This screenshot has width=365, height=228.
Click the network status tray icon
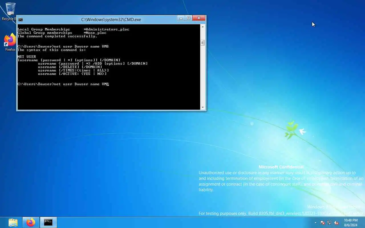pyautogui.click(x=329, y=223)
